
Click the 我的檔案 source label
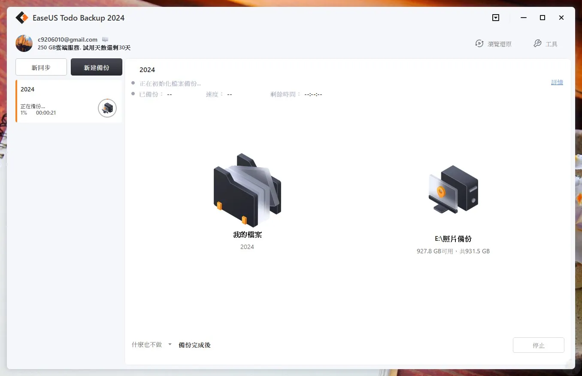pyautogui.click(x=247, y=235)
